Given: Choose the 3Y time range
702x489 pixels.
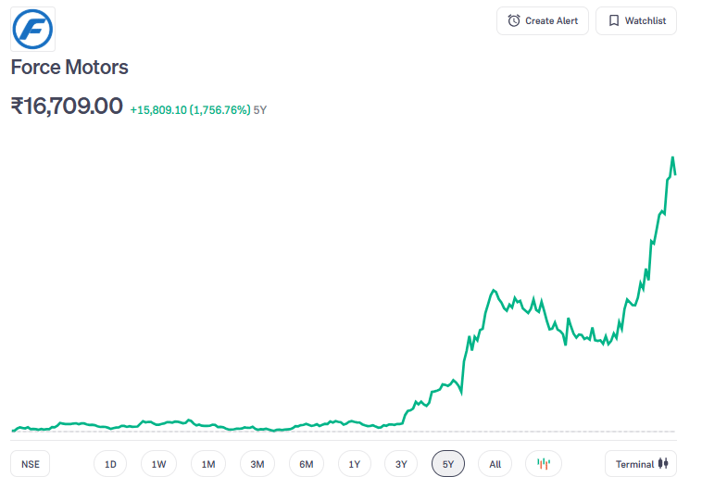Looking at the screenshot, I should click(x=401, y=464).
